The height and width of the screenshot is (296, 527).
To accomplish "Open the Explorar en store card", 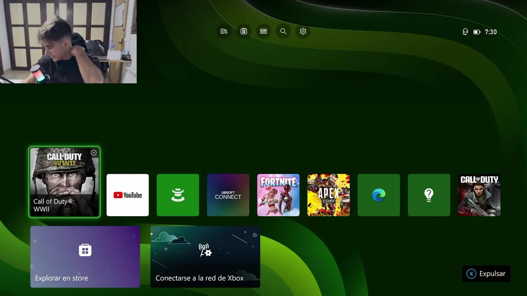I will (x=85, y=257).
